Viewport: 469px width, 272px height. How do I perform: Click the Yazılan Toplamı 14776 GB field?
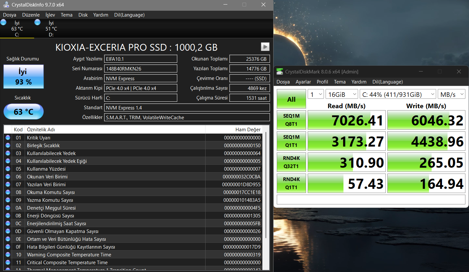[249, 69]
